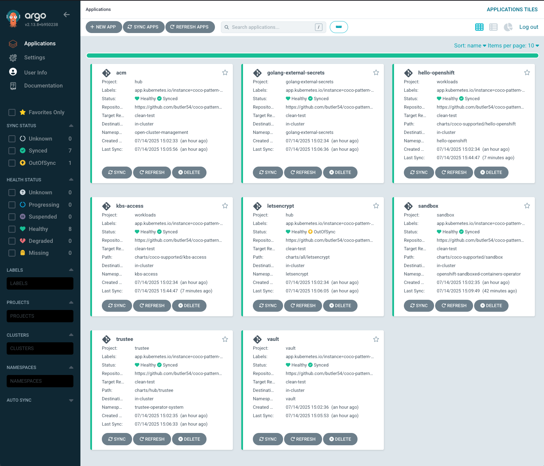
Task: Create an app with NEW APP button
Action: 104,27
